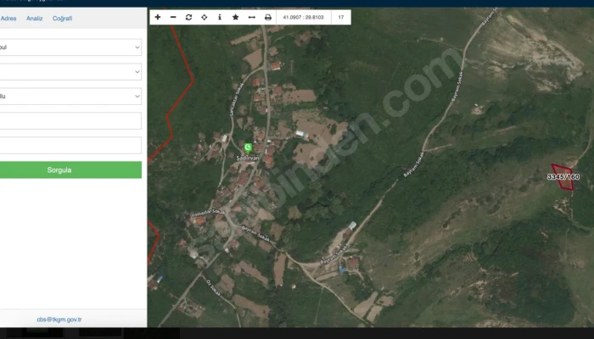Image resolution: width=594 pixels, height=339 pixels.
Task: Open the Adres tab
Action: pos(8,18)
